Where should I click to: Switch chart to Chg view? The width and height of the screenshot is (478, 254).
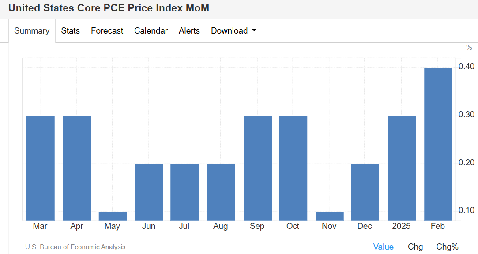pyautogui.click(x=415, y=247)
